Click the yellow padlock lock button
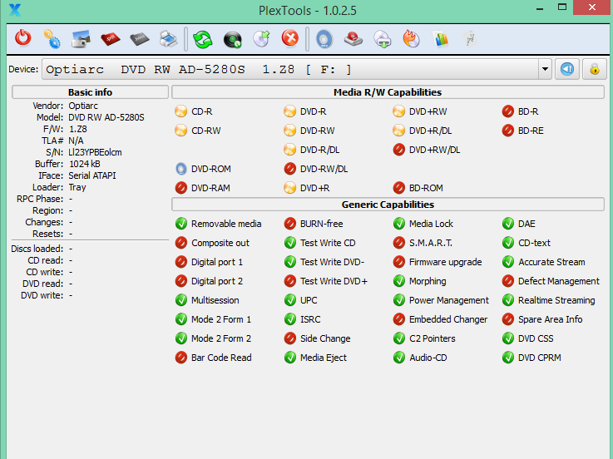 [594, 70]
